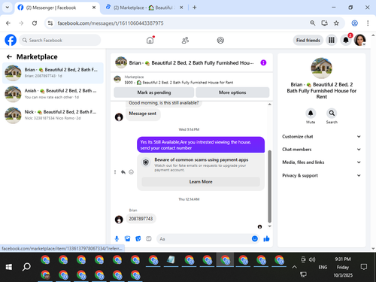Choose a sticker for the message
The image size is (376, 282).
point(138,238)
